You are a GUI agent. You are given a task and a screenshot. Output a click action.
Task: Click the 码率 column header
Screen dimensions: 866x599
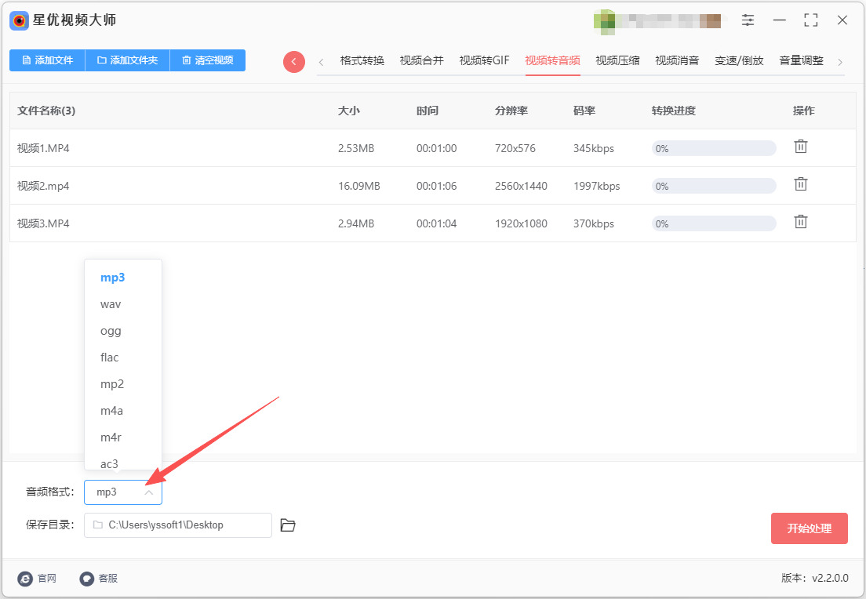coord(584,111)
